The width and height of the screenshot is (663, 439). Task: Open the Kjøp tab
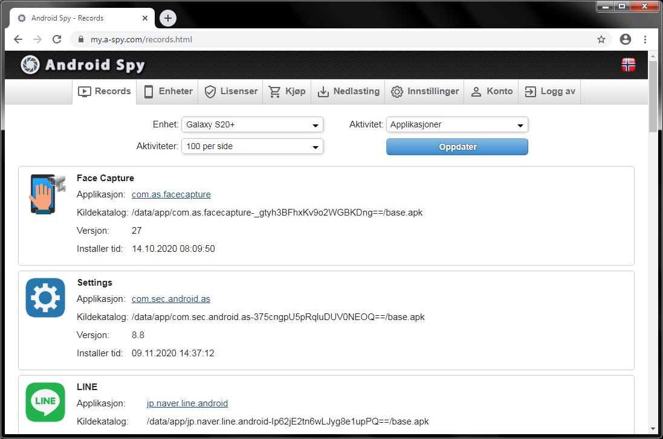pos(287,91)
